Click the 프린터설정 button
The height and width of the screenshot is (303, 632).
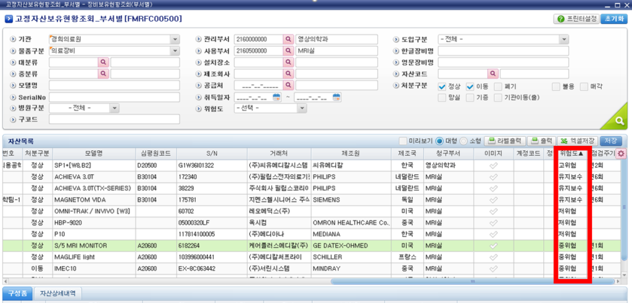(576, 19)
